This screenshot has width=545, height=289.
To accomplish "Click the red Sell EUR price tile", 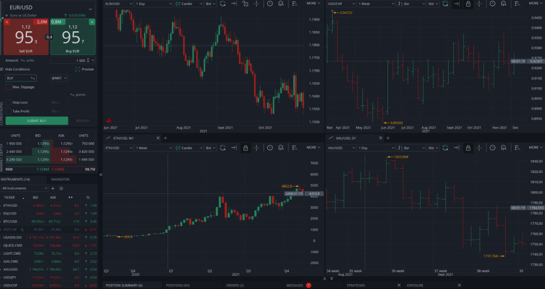I will [x=26, y=37].
